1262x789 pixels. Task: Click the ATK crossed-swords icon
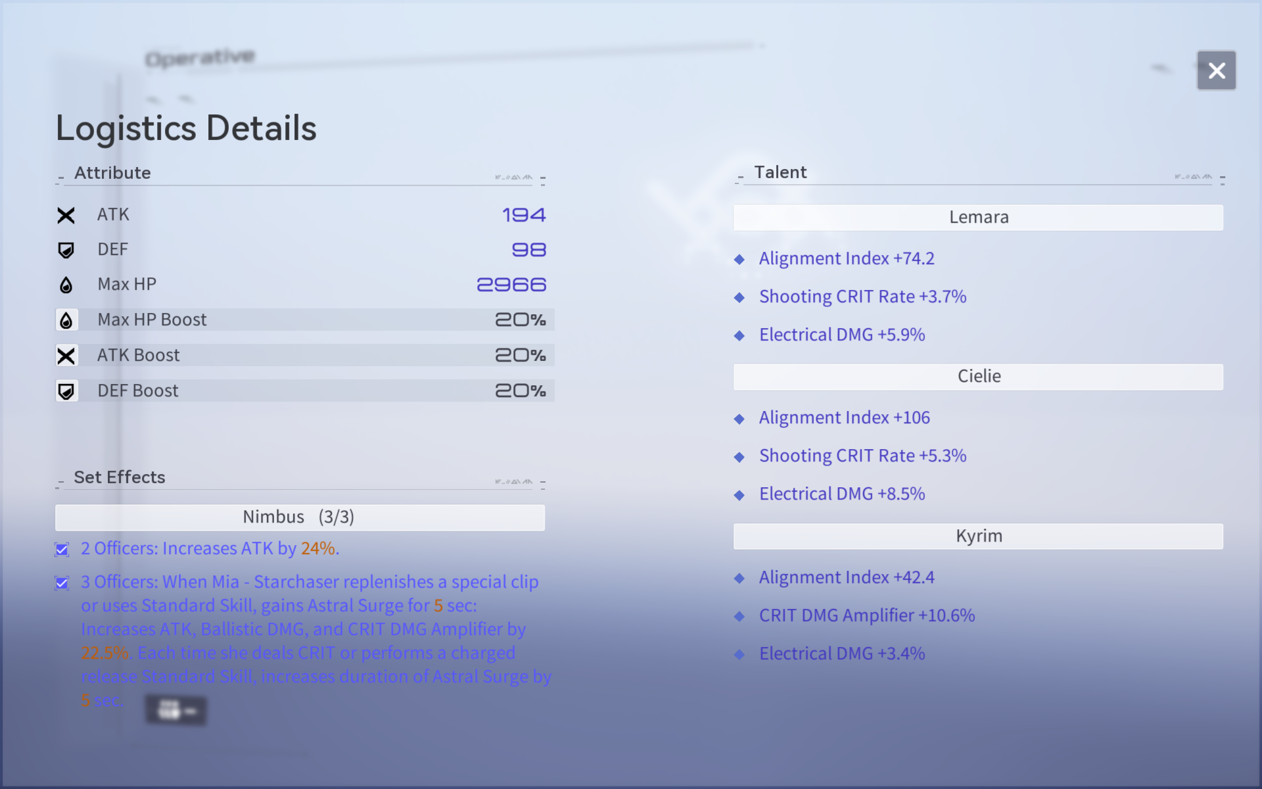coord(66,215)
